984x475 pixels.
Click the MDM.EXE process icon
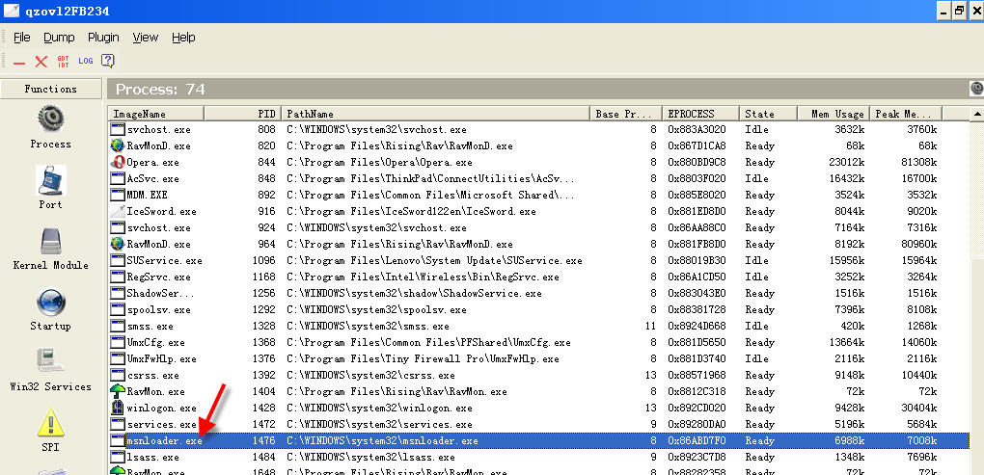[117, 195]
